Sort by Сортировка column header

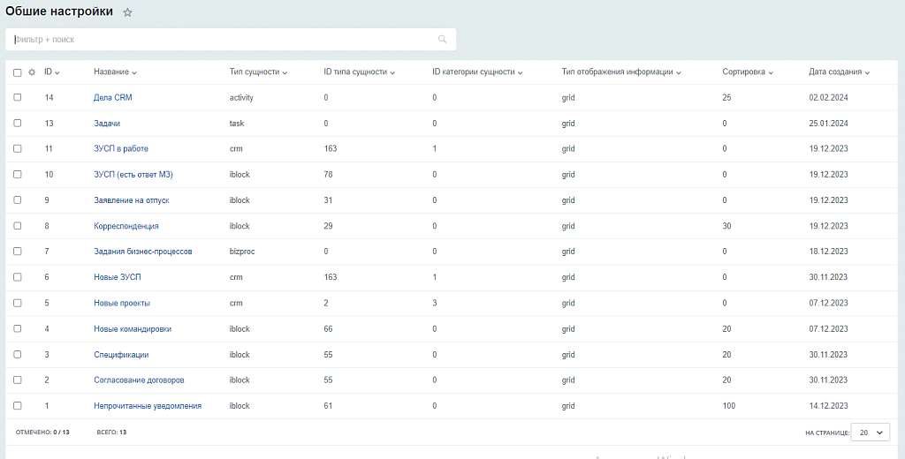pos(747,72)
